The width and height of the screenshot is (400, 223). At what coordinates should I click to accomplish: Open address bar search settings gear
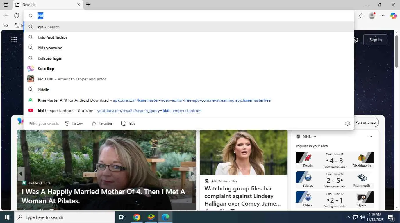347,123
